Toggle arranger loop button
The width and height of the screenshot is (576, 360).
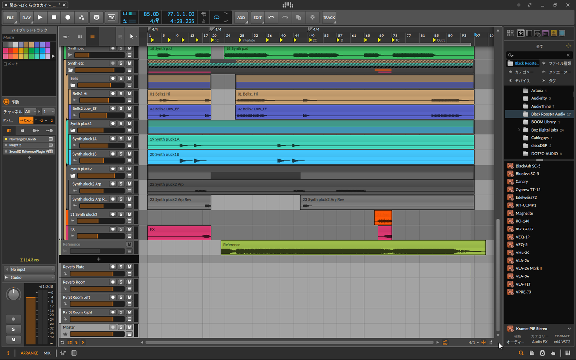click(x=216, y=17)
